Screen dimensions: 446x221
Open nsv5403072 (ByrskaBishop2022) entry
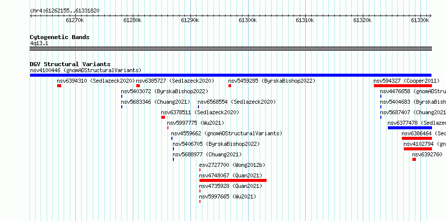coord(164,91)
